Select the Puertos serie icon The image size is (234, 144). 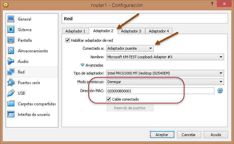tap(11, 83)
